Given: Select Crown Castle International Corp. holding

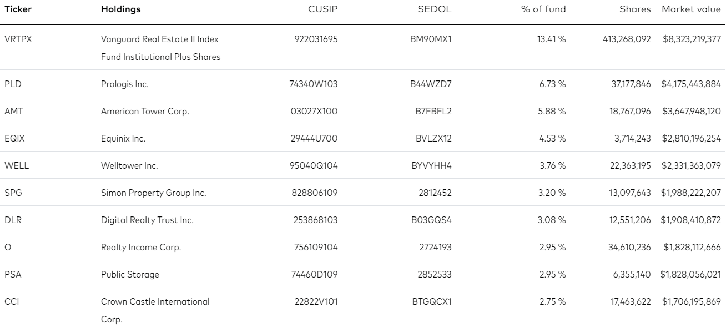Looking at the screenshot, I should click(155, 310).
